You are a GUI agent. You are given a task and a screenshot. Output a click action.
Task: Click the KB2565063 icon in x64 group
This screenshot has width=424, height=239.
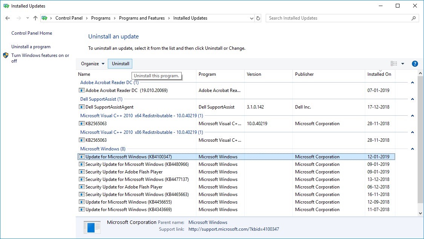(81, 123)
